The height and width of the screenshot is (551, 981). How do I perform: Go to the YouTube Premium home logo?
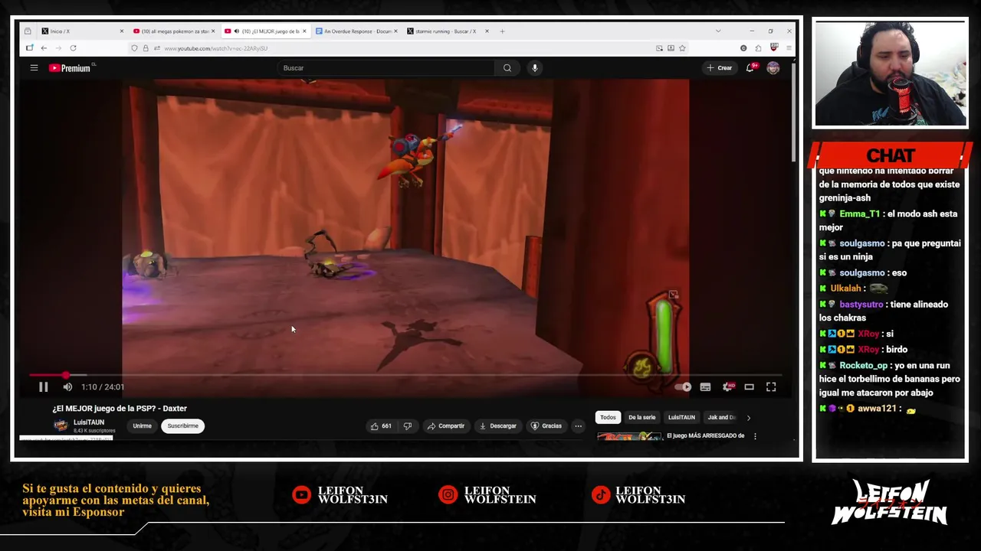tap(70, 68)
